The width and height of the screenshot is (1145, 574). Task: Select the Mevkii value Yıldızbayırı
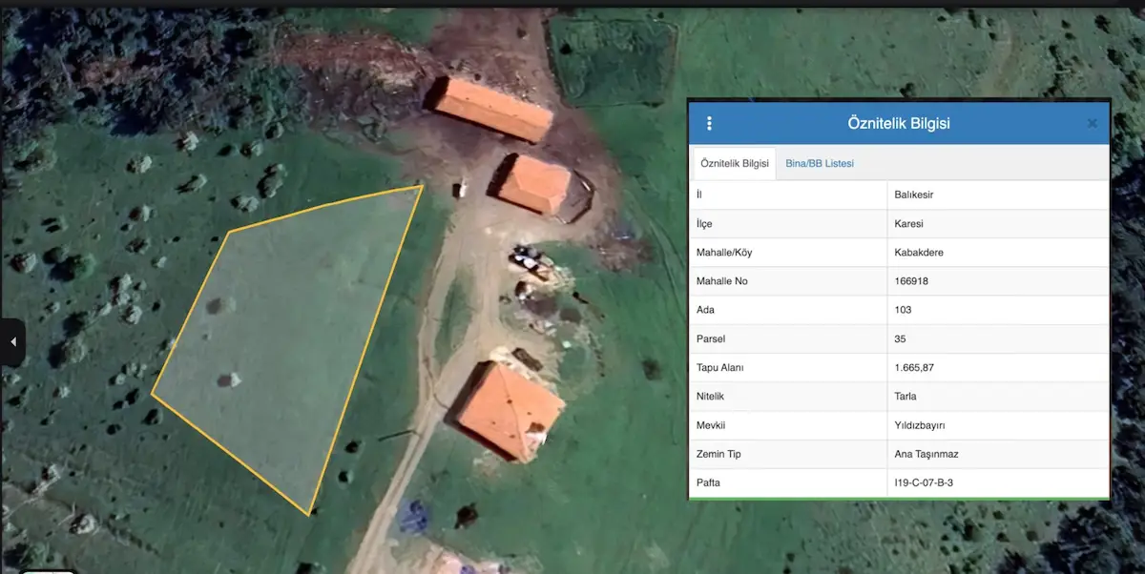919,425
